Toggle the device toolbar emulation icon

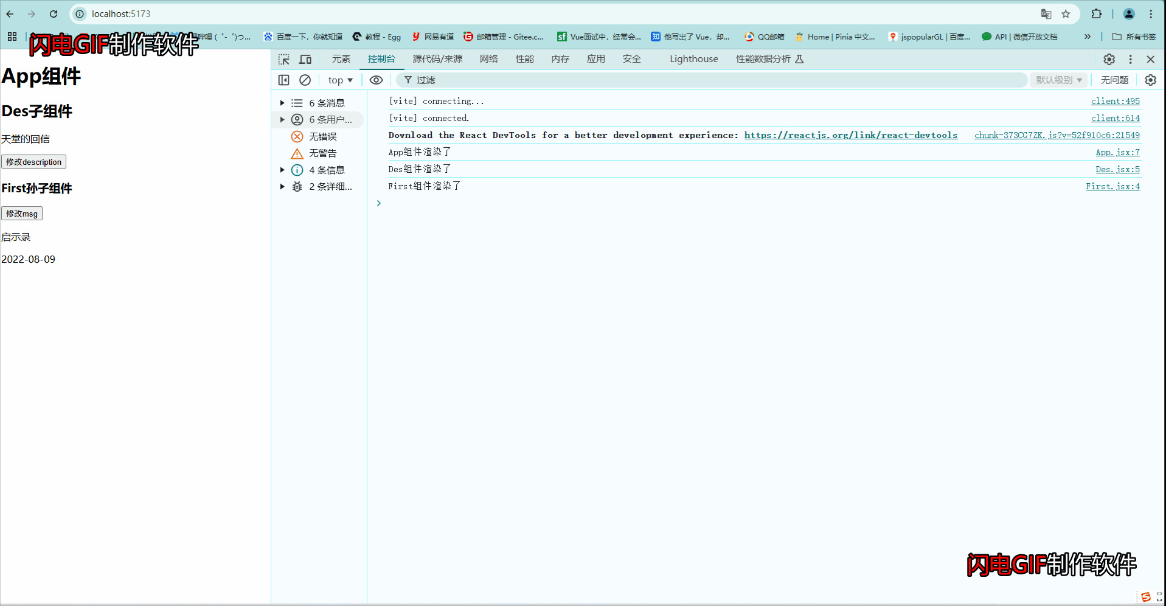pyautogui.click(x=305, y=59)
